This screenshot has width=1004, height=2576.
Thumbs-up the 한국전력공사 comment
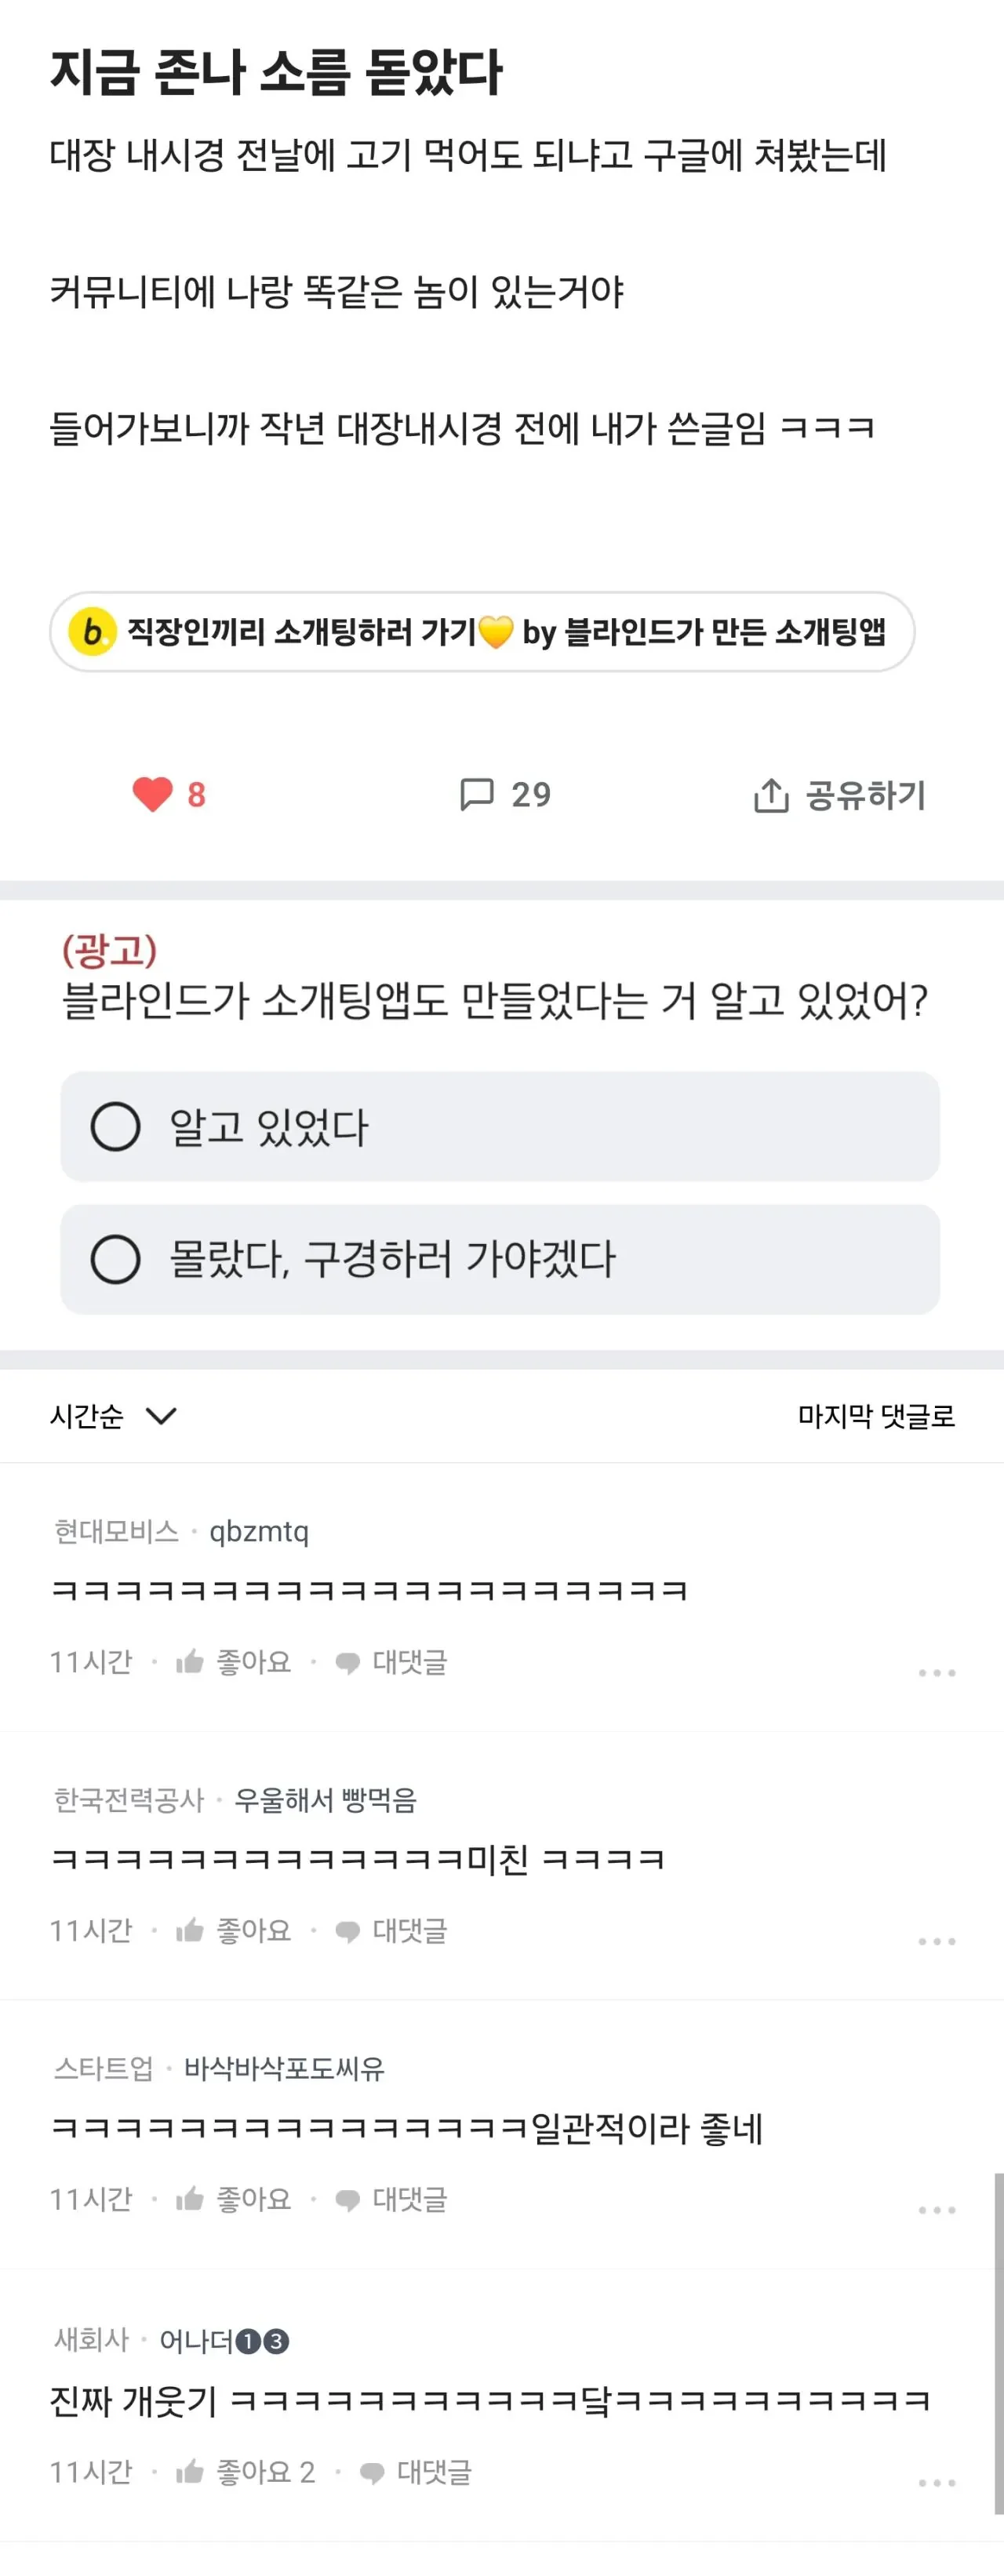(x=190, y=1930)
